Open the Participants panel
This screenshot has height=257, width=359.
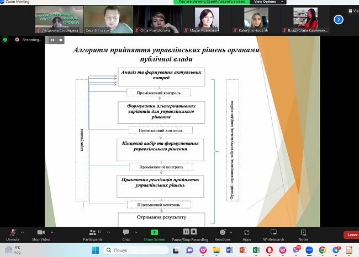[92, 235]
